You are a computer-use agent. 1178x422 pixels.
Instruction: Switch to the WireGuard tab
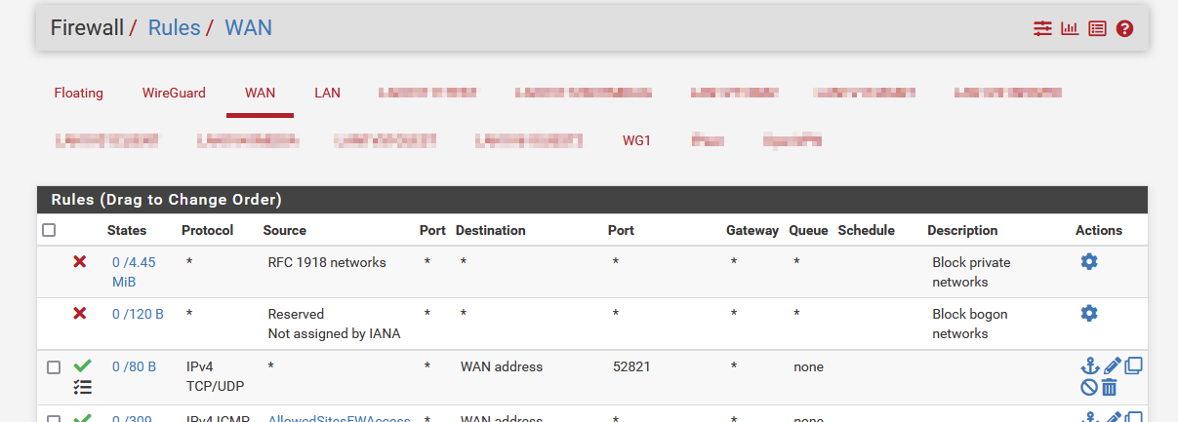pyautogui.click(x=174, y=94)
